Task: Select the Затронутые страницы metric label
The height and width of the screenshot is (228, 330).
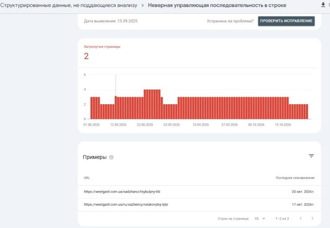Action: [102, 47]
